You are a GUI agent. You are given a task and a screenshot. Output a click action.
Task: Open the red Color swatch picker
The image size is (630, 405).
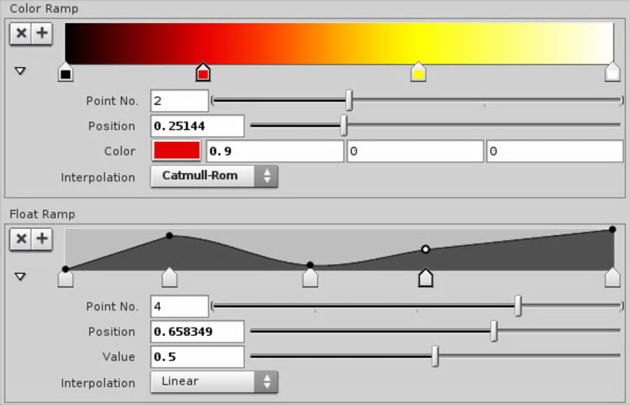177,151
